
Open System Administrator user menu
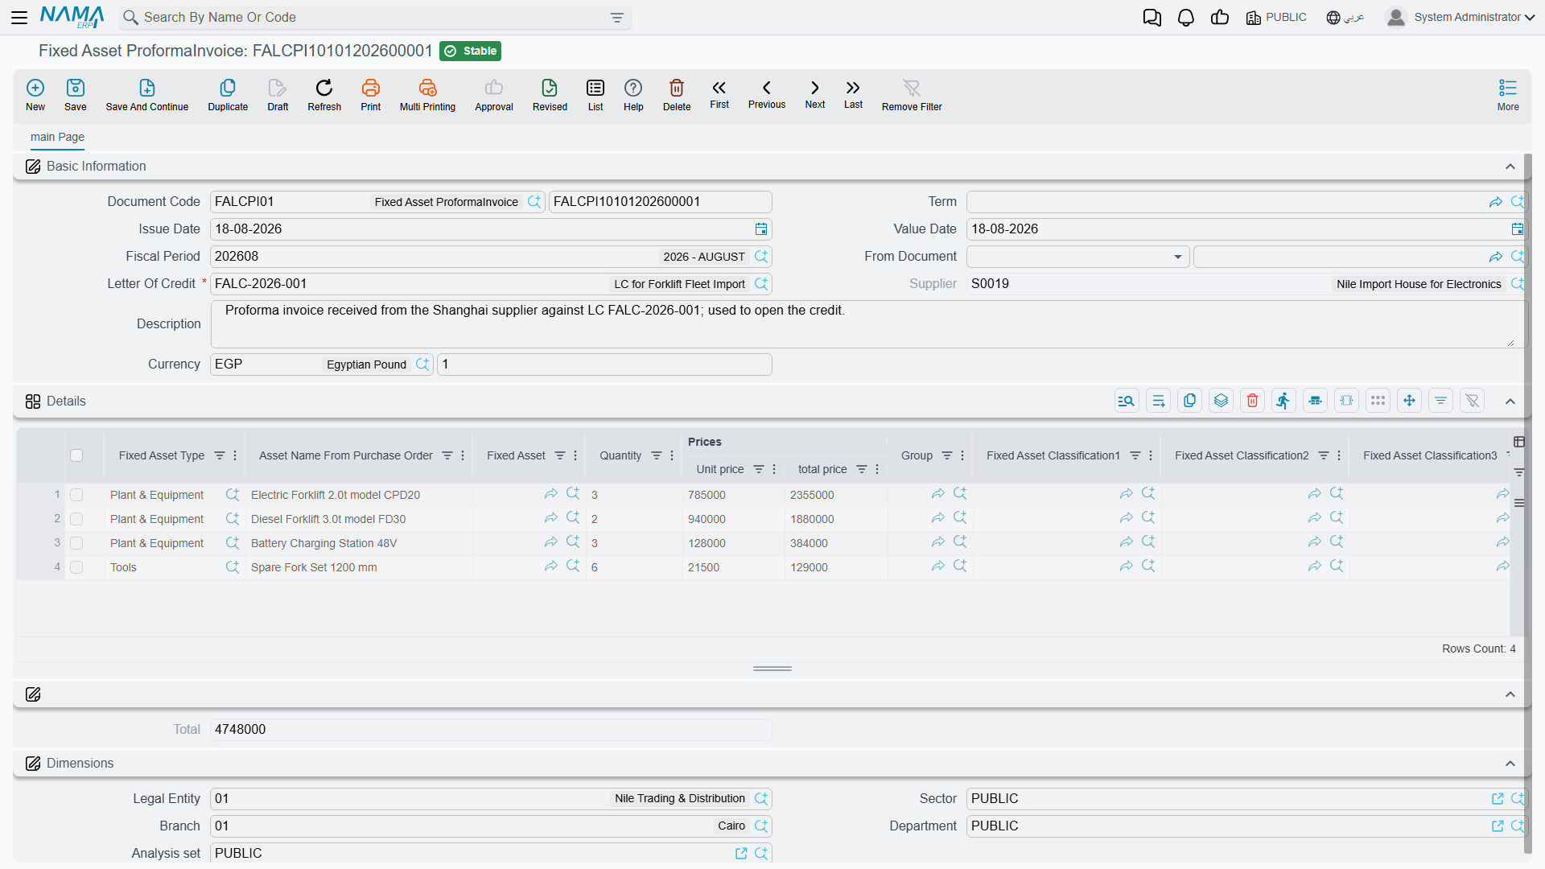[1460, 17]
